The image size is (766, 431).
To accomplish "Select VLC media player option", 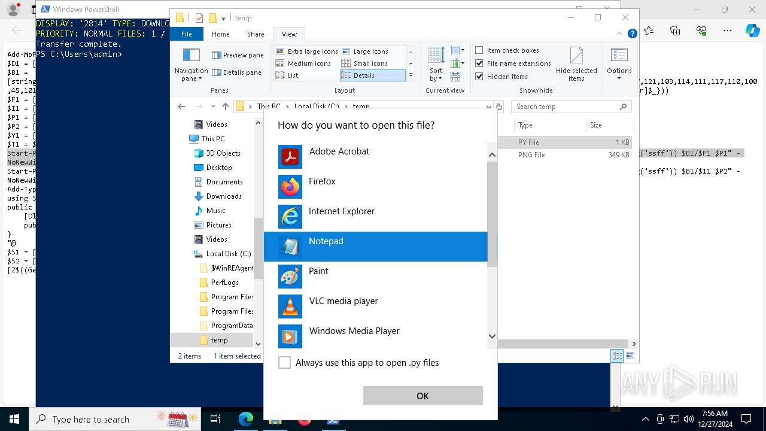I will (376, 306).
